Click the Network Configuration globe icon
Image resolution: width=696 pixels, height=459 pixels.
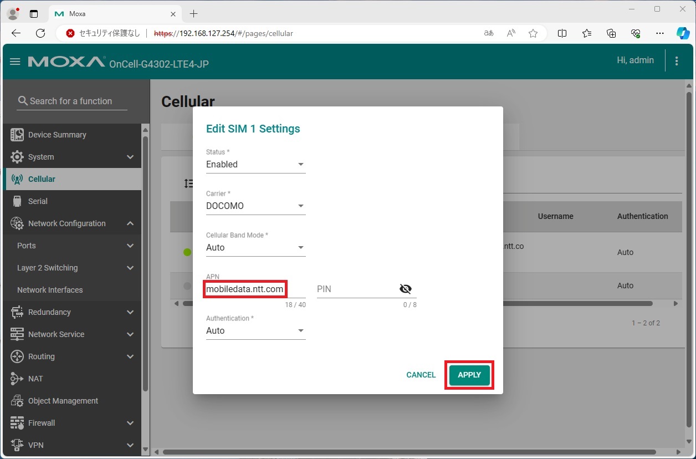[17, 223]
